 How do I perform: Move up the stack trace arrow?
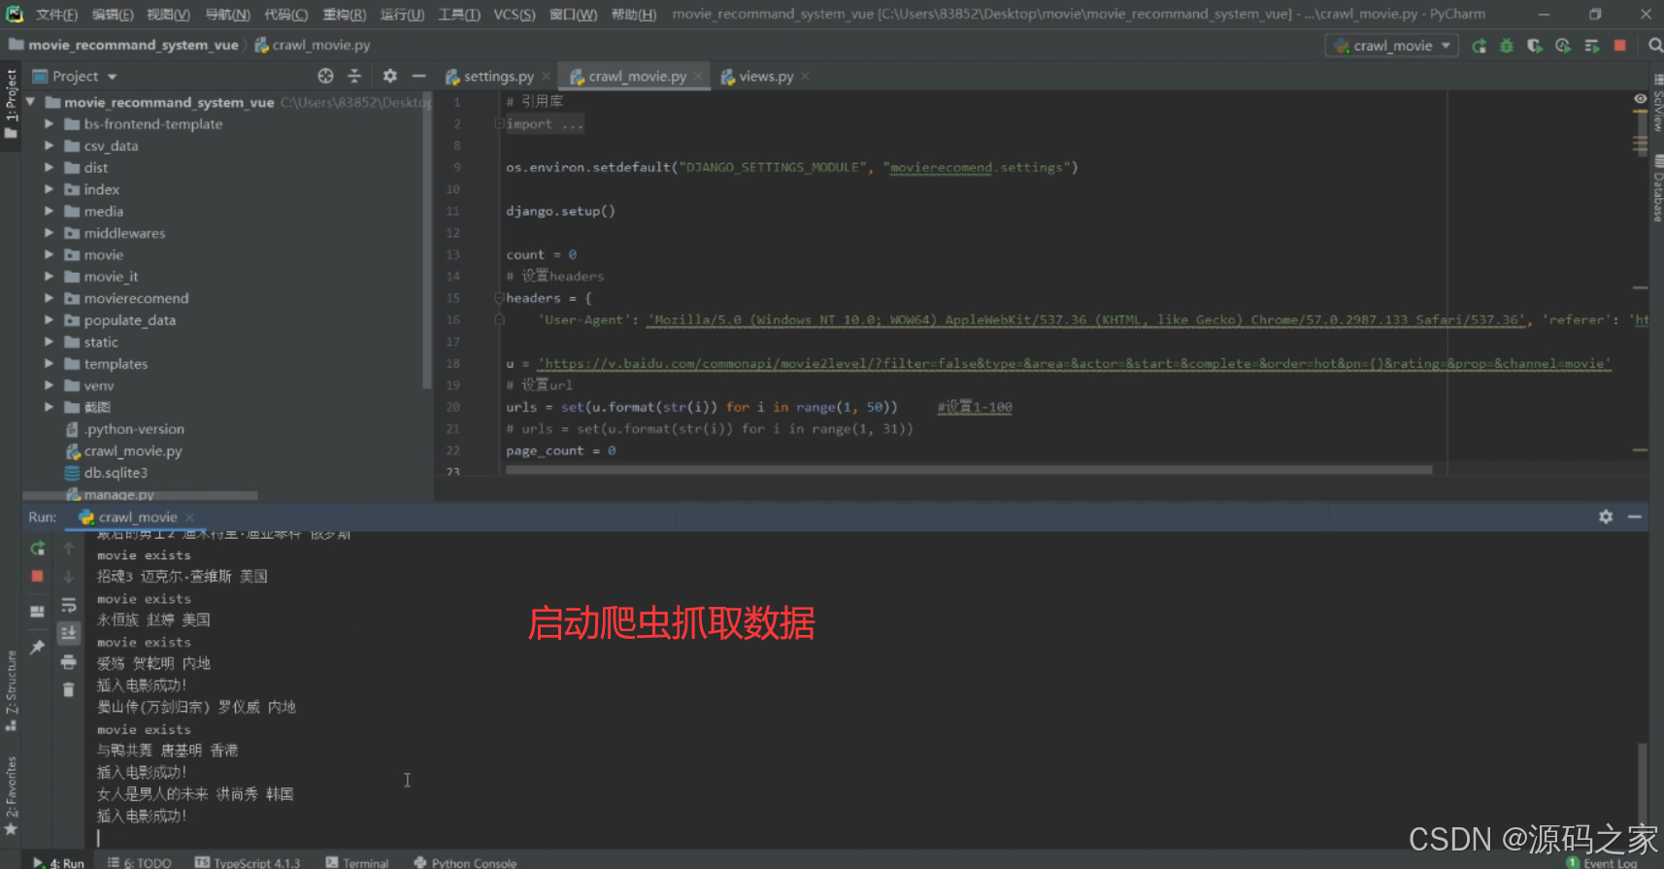point(69,549)
